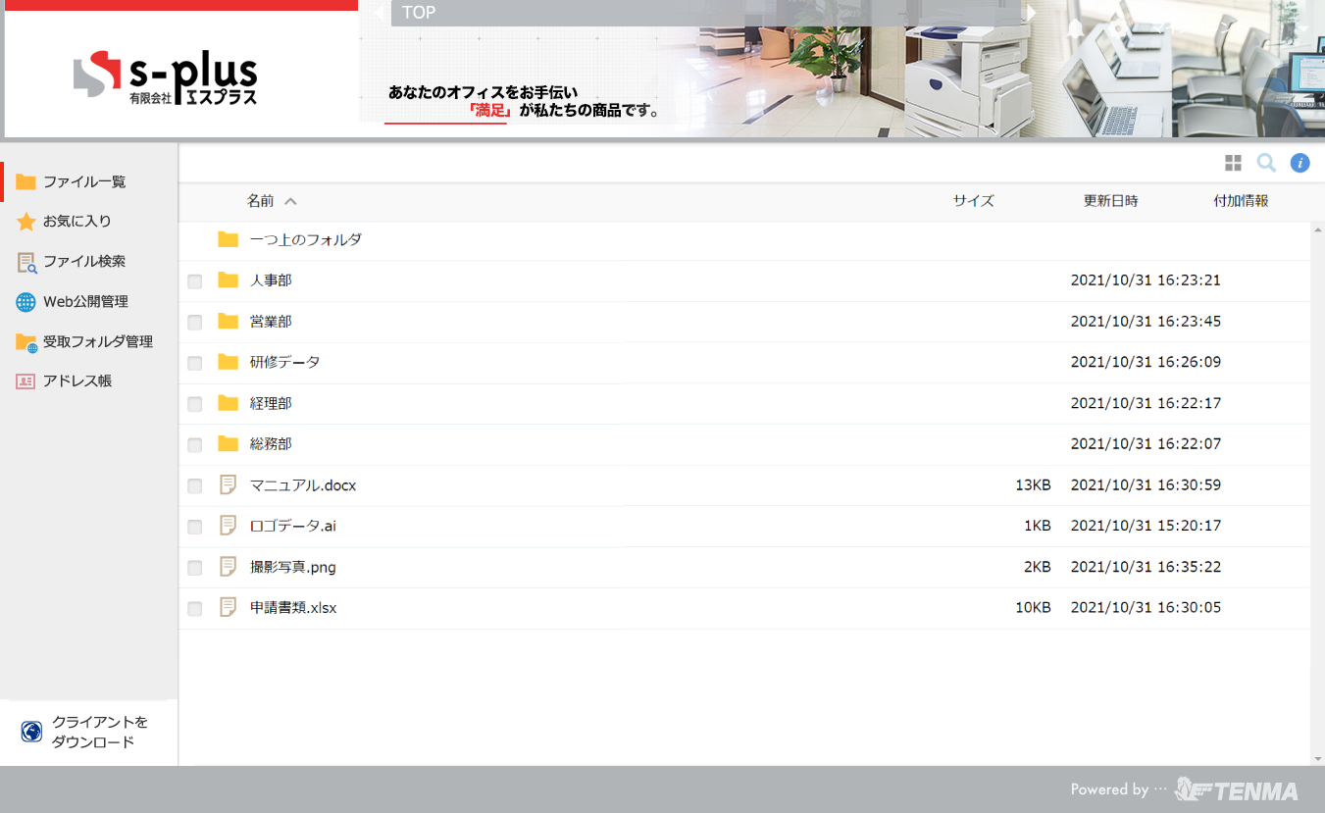
Task: Toggle sort arrow beside 名前 column
Action: point(290,201)
